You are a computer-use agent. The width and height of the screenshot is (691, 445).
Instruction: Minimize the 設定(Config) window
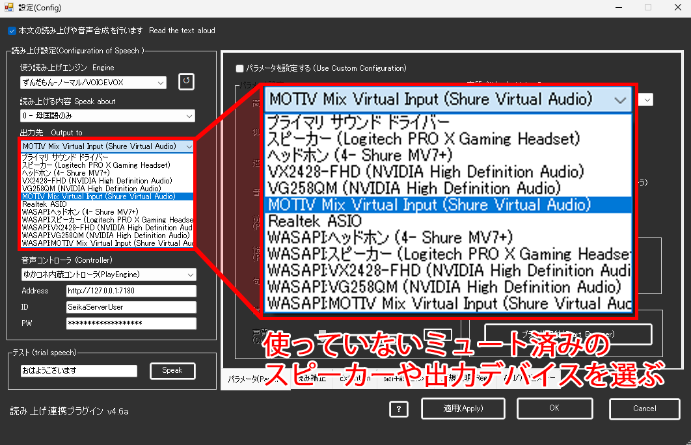tap(619, 8)
